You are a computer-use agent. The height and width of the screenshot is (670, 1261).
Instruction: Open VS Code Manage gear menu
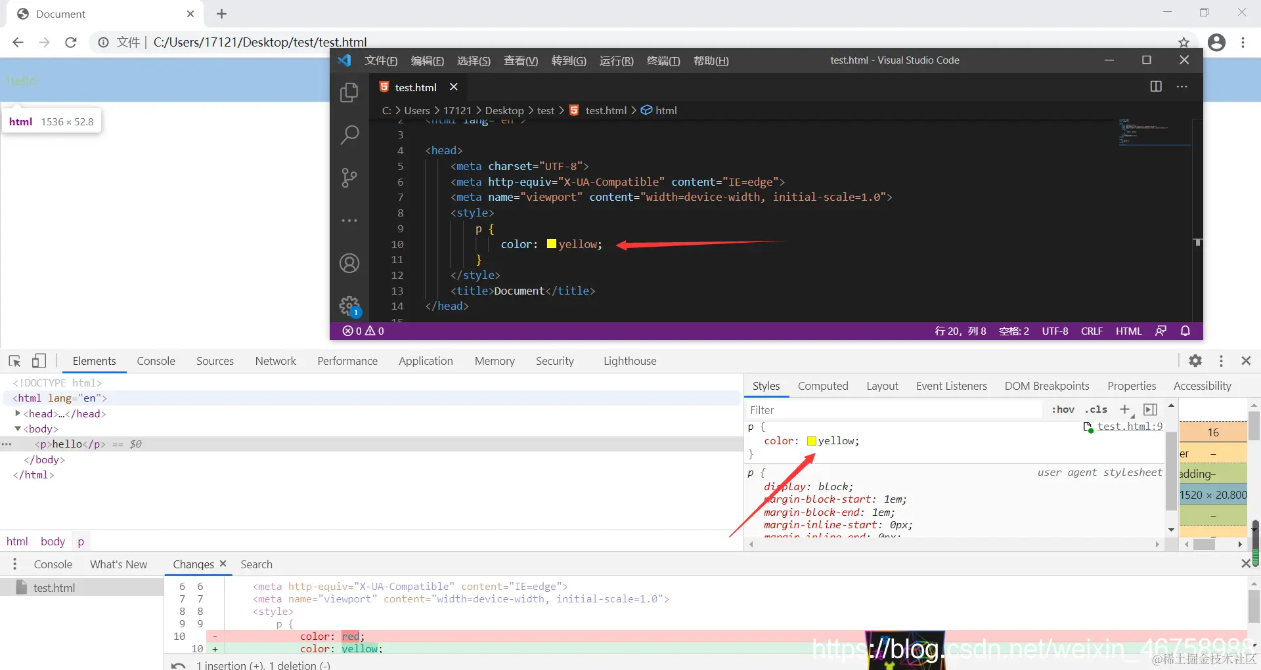click(x=349, y=306)
